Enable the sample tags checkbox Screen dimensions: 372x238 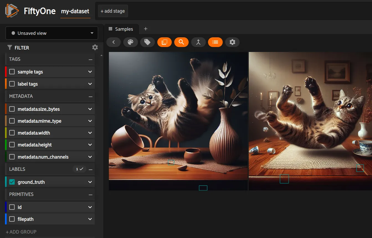pyautogui.click(x=12, y=72)
